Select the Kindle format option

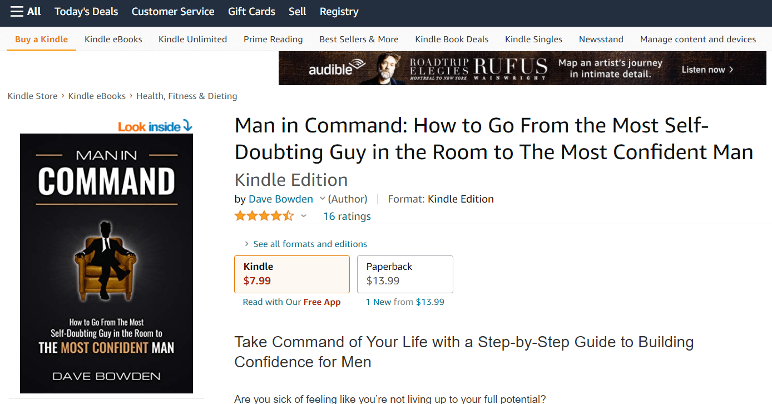click(x=291, y=274)
